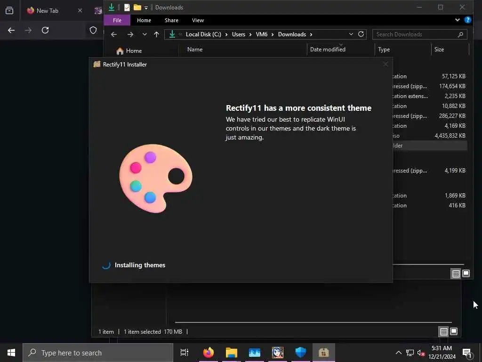Open the Share ribbon tab
This screenshot has height=362, width=482.
click(x=171, y=20)
